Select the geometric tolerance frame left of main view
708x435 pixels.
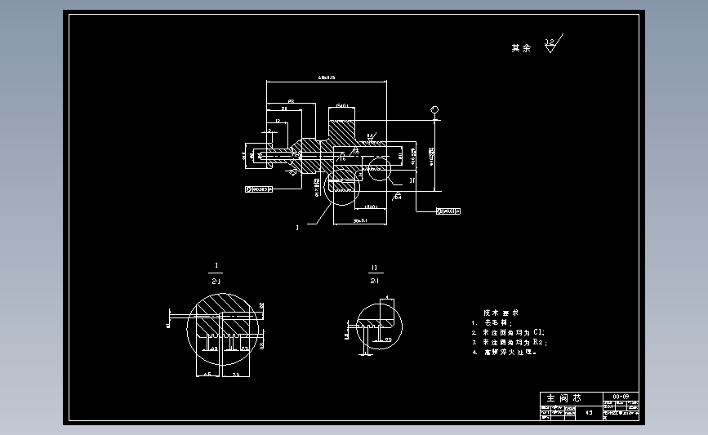259,189
